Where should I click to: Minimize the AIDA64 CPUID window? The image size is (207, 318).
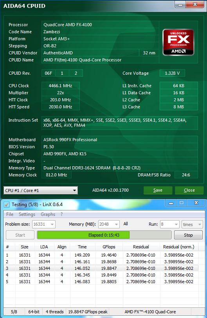180,5
